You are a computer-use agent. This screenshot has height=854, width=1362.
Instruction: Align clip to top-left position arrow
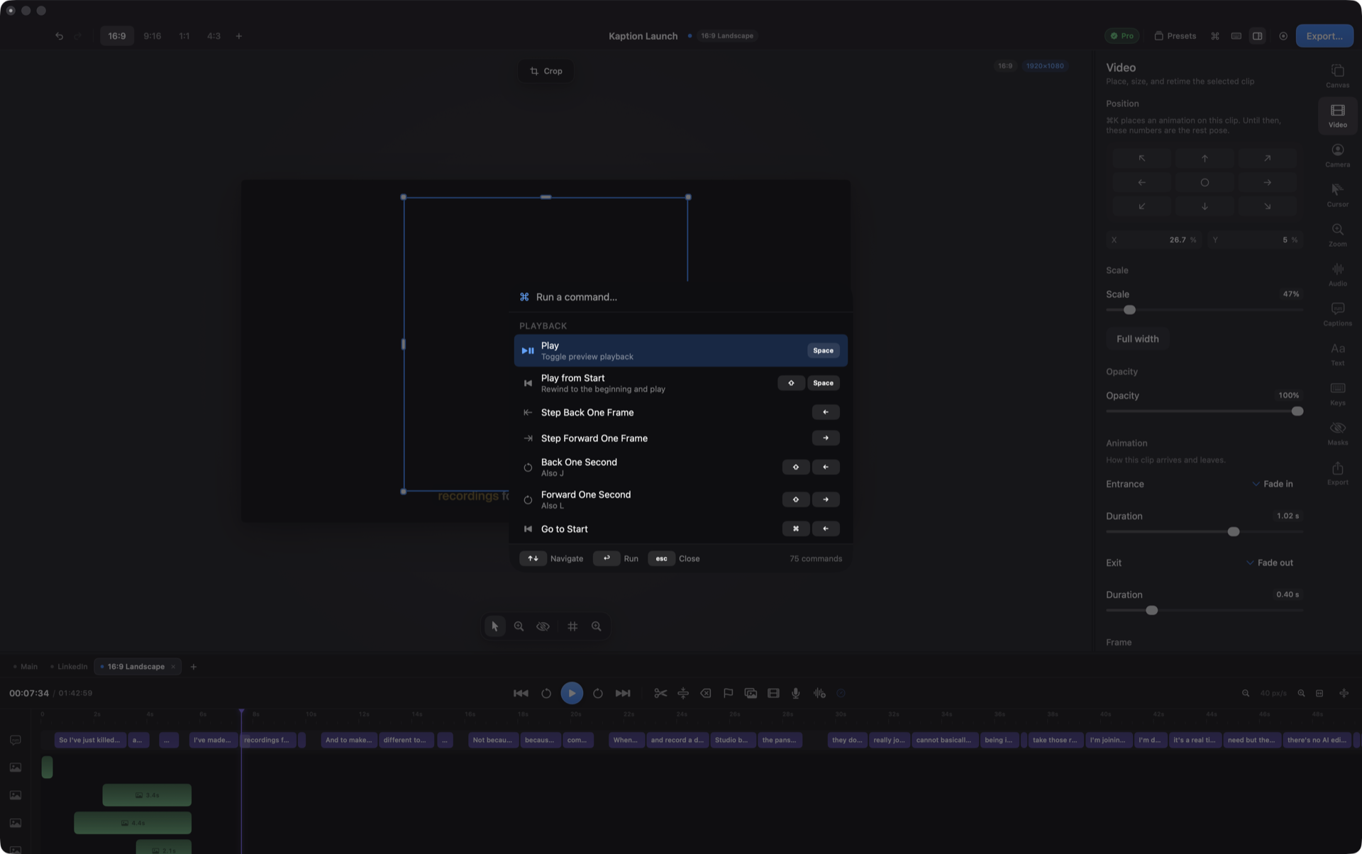(1141, 158)
